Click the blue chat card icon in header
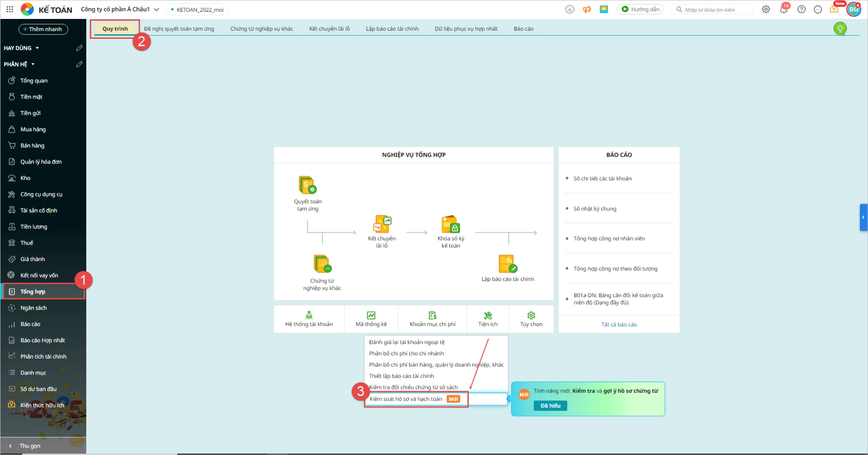 pyautogui.click(x=604, y=9)
